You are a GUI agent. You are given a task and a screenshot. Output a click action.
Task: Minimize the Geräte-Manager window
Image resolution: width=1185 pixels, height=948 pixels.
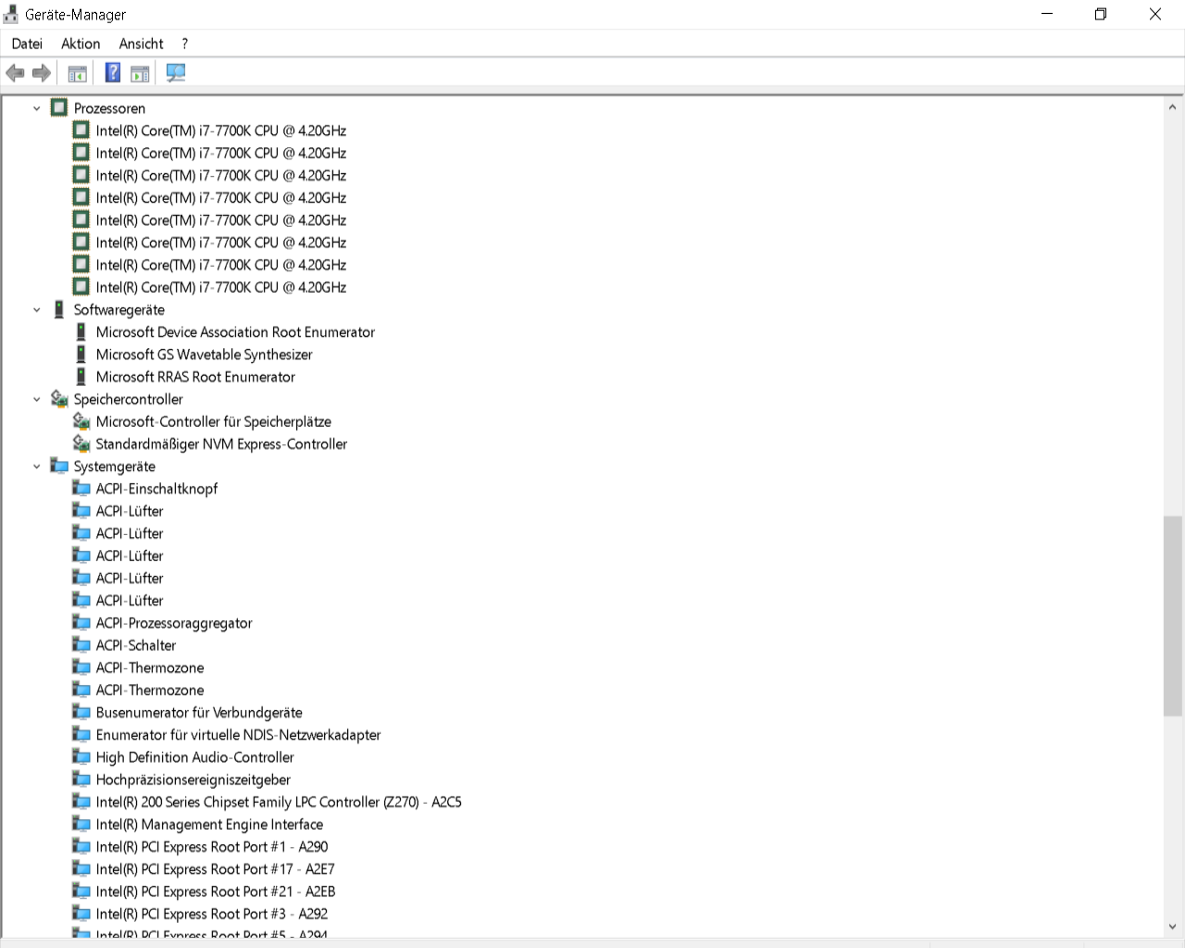1047,14
